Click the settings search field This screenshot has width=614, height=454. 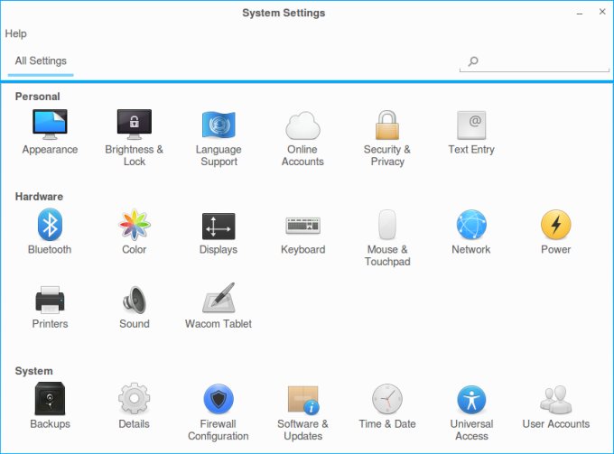[535, 61]
